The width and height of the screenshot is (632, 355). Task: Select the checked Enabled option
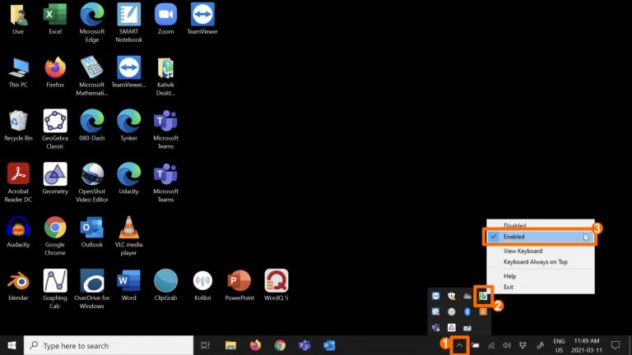click(x=540, y=237)
